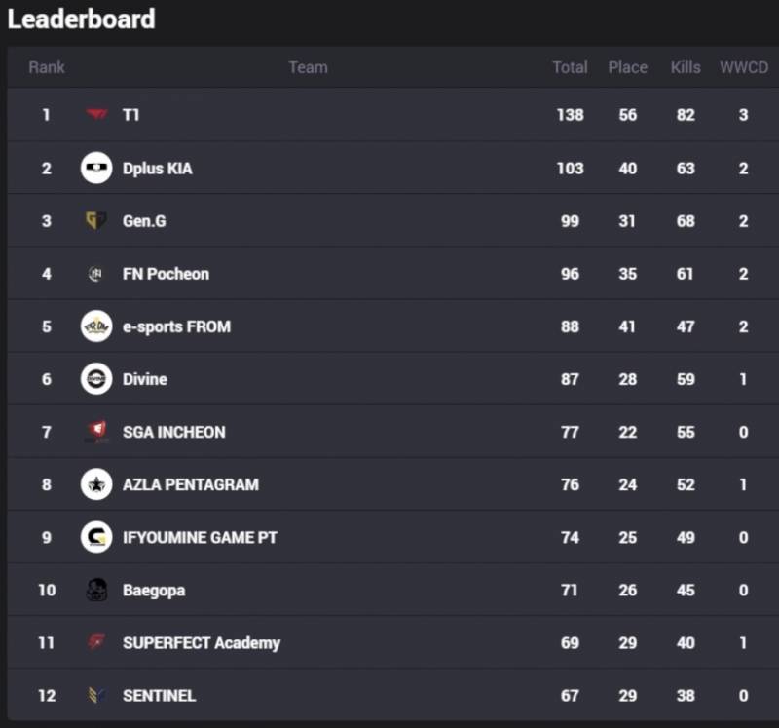Click the IFYOUMINE GAME PT logo
Screen dimensions: 779x728
[96, 537]
